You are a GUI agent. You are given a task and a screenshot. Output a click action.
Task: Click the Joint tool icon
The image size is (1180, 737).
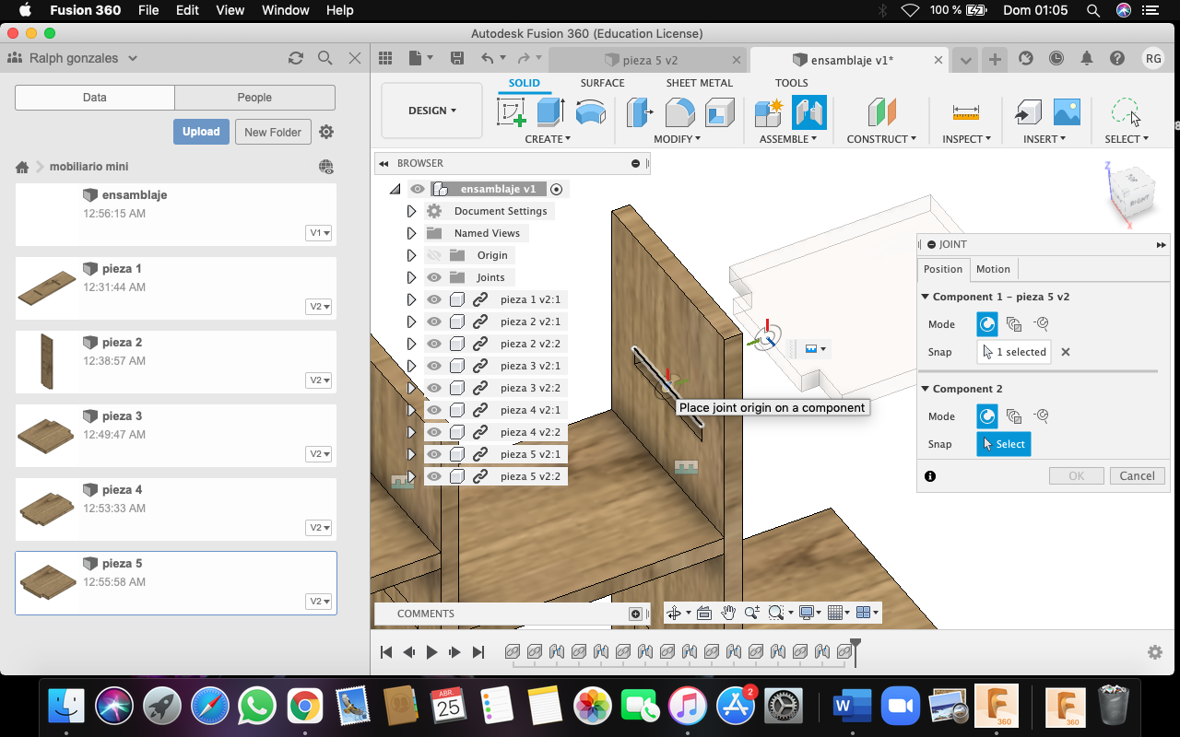808,112
